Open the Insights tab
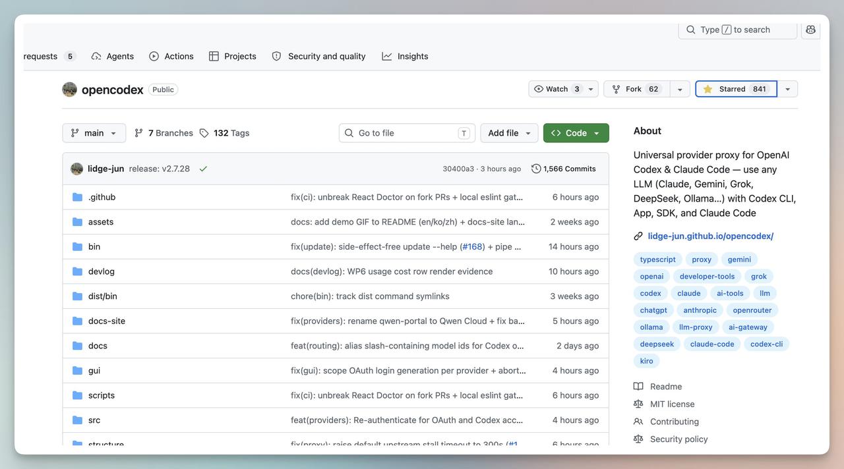Screen dimensions: 844x469 (405, 56)
